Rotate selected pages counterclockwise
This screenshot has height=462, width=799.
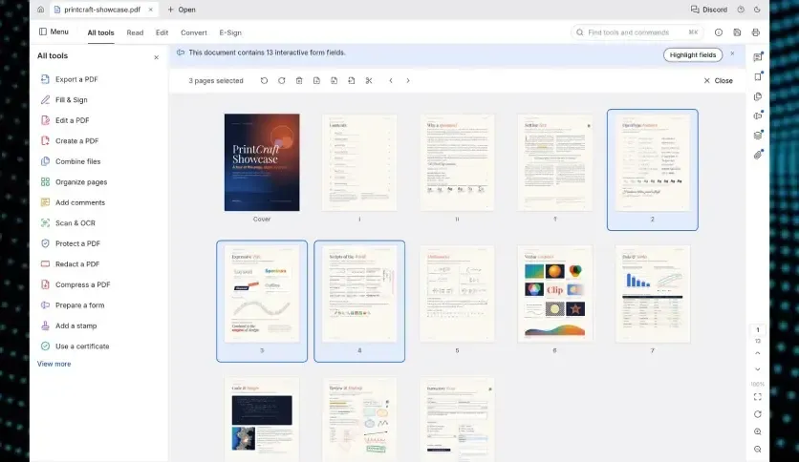click(264, 80)
